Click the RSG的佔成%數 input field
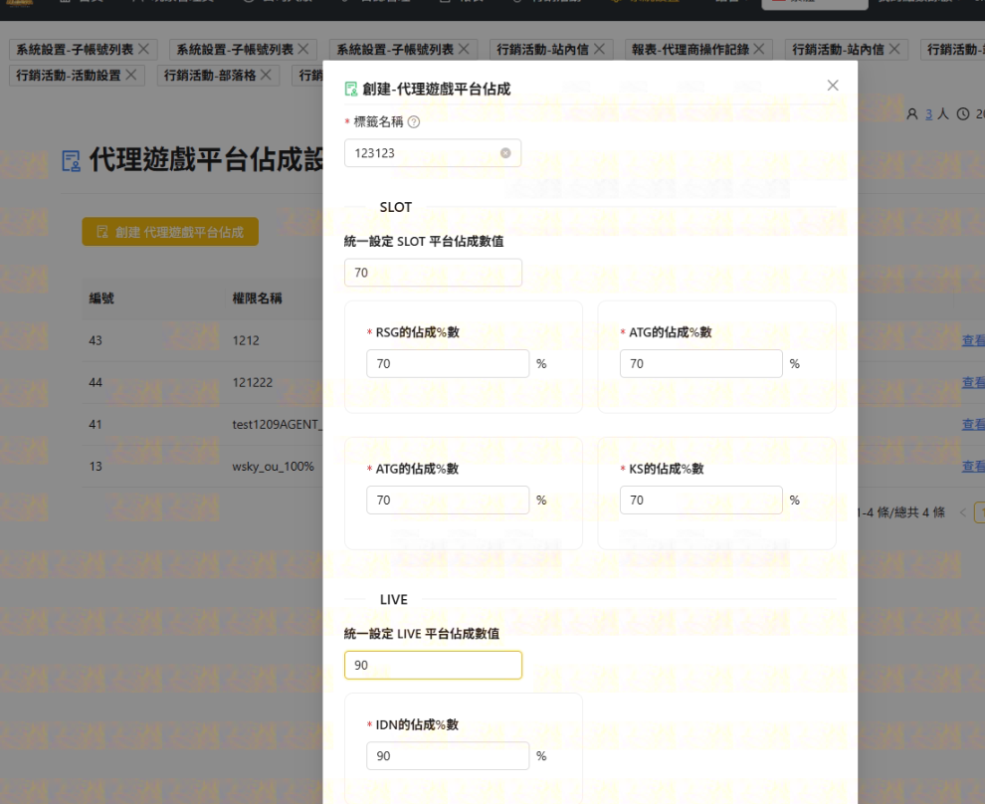 point(448,364)
